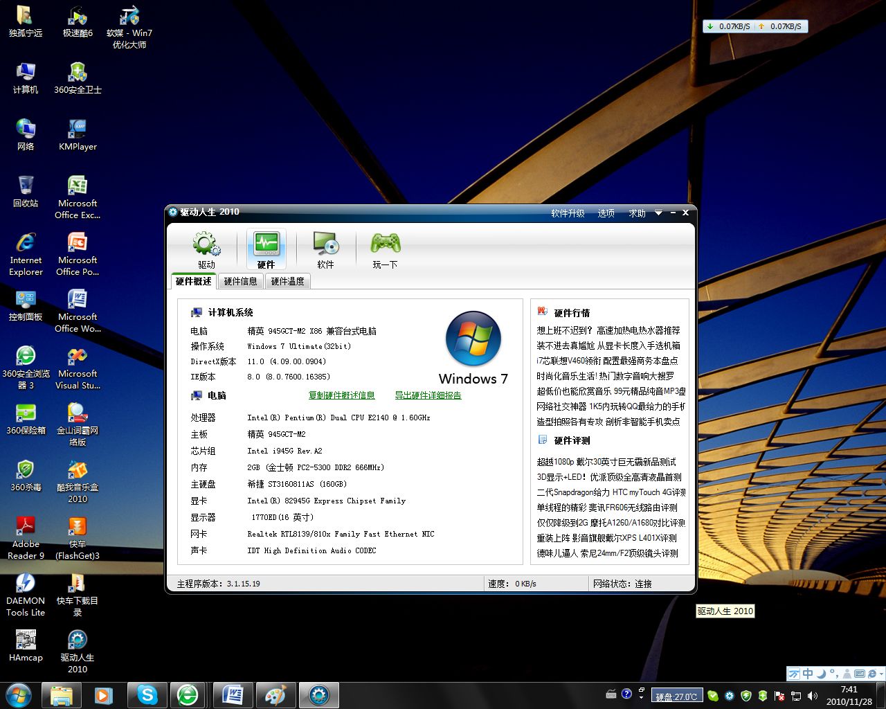Open the 控制面板 control panel icon
This screenshot has height=709, width=886.
[x=26, y=305]
